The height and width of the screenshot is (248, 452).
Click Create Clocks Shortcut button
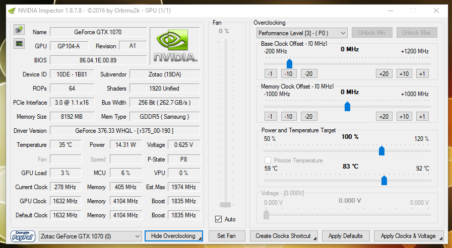pos(284,236)
